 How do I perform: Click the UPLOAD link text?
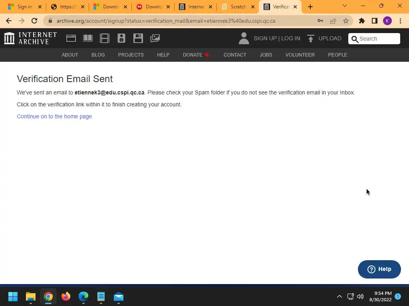[x=330, y=38]
